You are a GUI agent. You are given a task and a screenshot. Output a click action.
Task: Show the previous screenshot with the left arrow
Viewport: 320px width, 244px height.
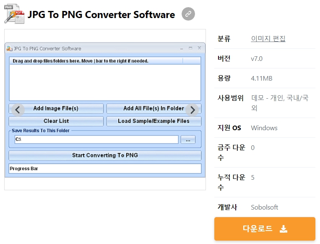pyautogui.click(x=18, y=110)
